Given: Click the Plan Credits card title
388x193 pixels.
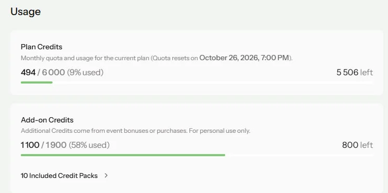Looking at the screenshot, I should pyautogui.click(x=41, y=47).
